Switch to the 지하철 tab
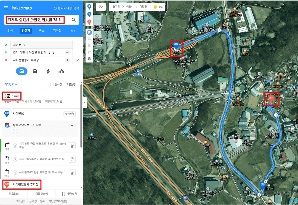Screen dimensions: 298x205 pos(57,31)
